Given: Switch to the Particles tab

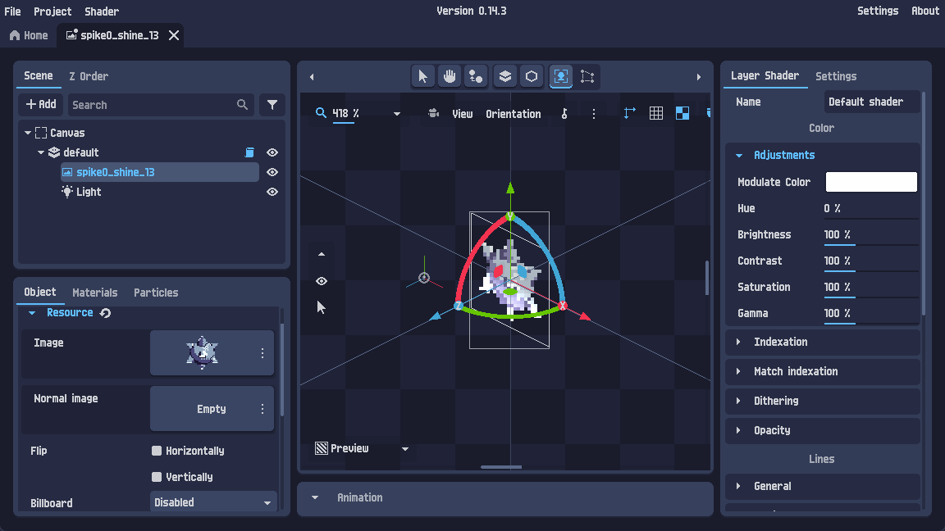Looking at the screenshot, I should click(x=156, y=293).
